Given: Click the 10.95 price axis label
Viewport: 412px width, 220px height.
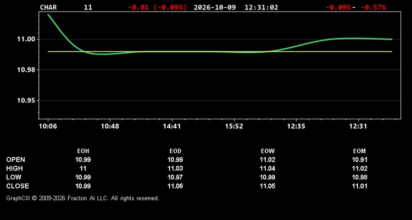Looking at the screenshot, I should (x=26, y=101).
